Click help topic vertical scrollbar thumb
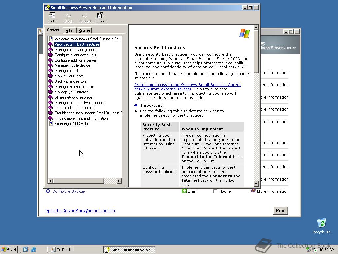The image size is (338, 254). click(x=256, y=51)
